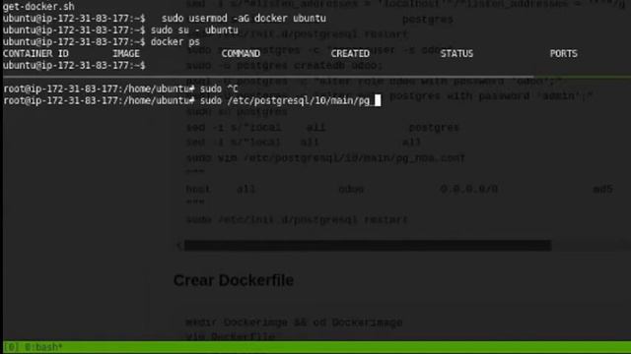This screenshot has height=354, width=631.
Task: Click the 'Crear Dockerfile' heading in background page
Action: tap(234, 280)
